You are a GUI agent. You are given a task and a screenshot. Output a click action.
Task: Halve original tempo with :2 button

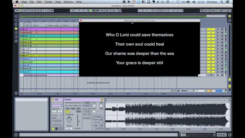pos(85,115)
